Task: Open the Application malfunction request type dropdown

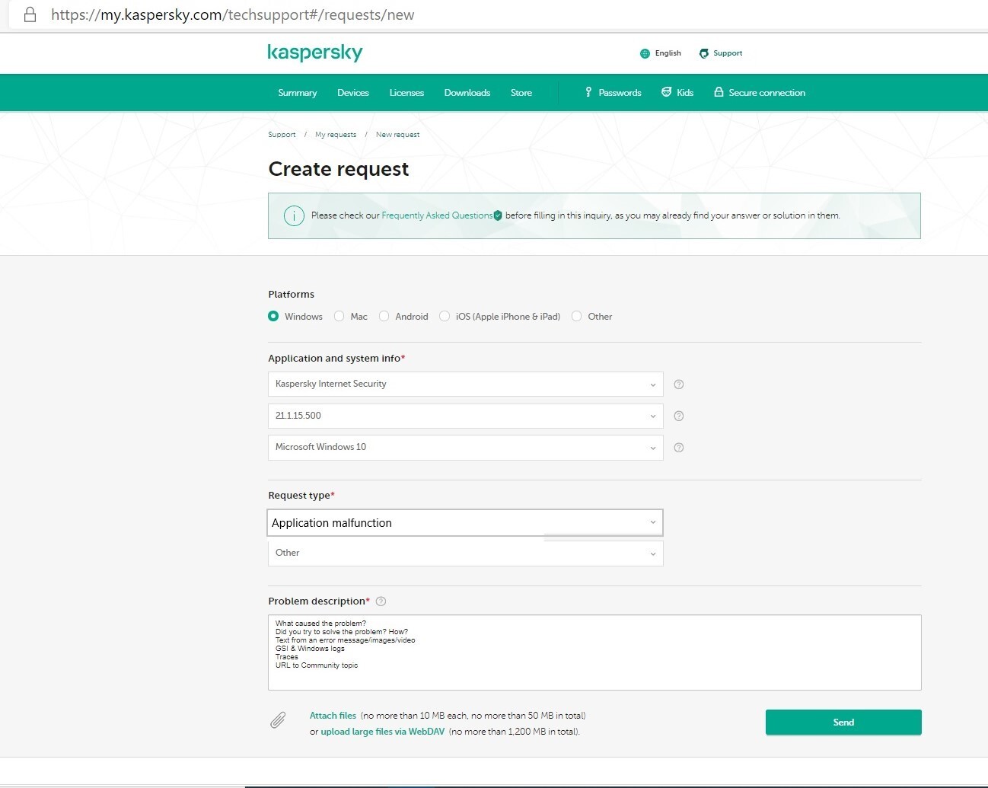Action: point(466,523)
